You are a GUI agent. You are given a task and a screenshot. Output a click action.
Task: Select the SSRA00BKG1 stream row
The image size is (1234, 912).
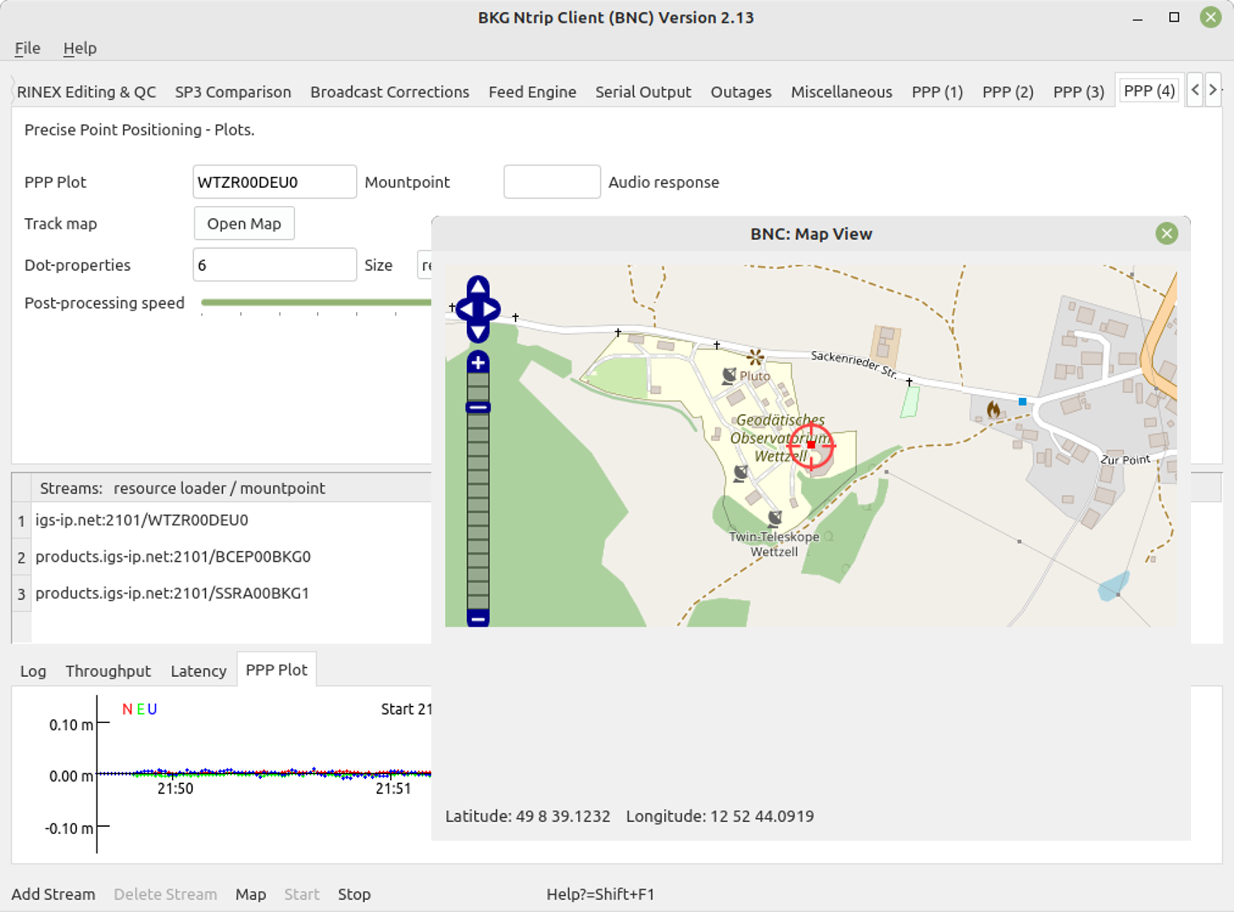click(172, 593)
